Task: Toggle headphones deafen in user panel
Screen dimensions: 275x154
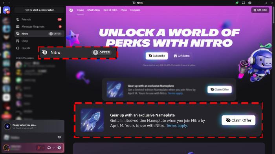Action: [x=49, y=148]
